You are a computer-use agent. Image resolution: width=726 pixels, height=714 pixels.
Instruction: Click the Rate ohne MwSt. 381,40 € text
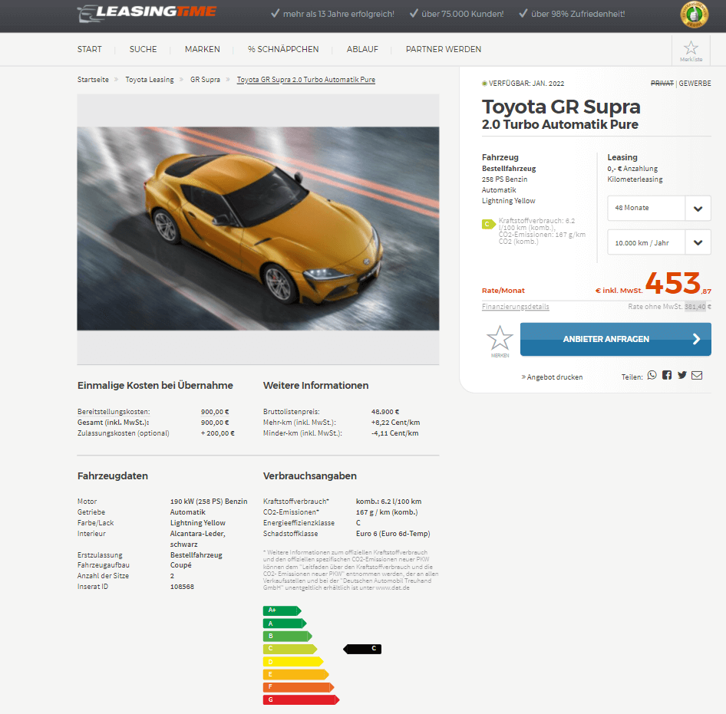click(x=669, y=307)
